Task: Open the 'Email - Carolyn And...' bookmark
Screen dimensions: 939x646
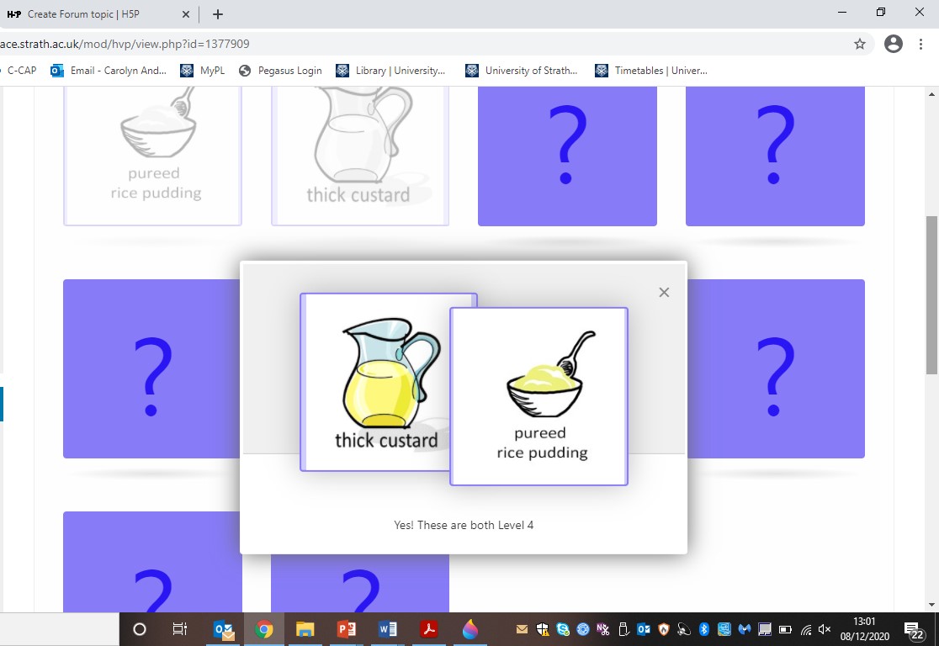Action: 109,71
